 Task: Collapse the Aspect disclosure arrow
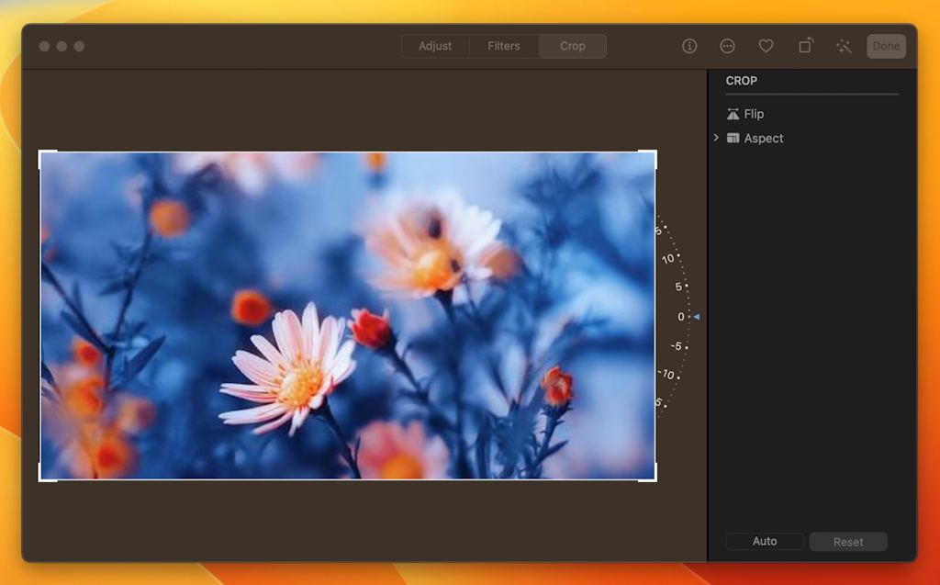716,138
